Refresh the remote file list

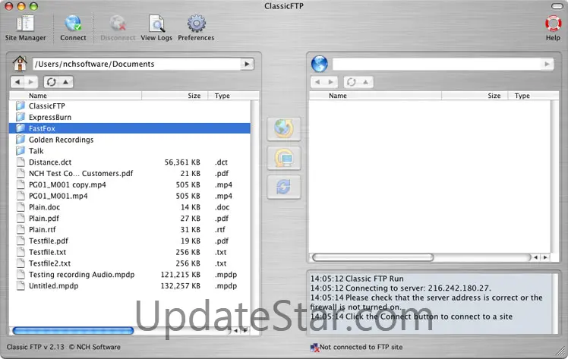coord(351,82)
